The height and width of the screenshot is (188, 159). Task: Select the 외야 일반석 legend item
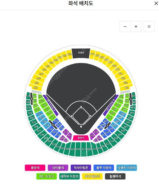(92, 177)
